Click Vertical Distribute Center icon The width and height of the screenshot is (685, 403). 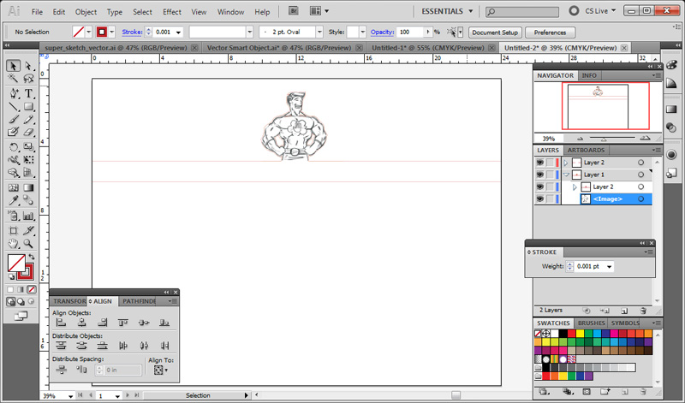click(x=81, y=346)
